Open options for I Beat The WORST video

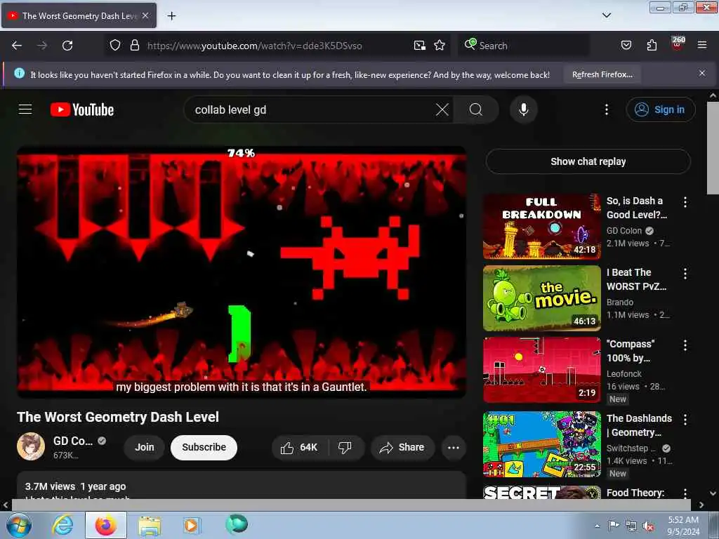coord(685,274)
